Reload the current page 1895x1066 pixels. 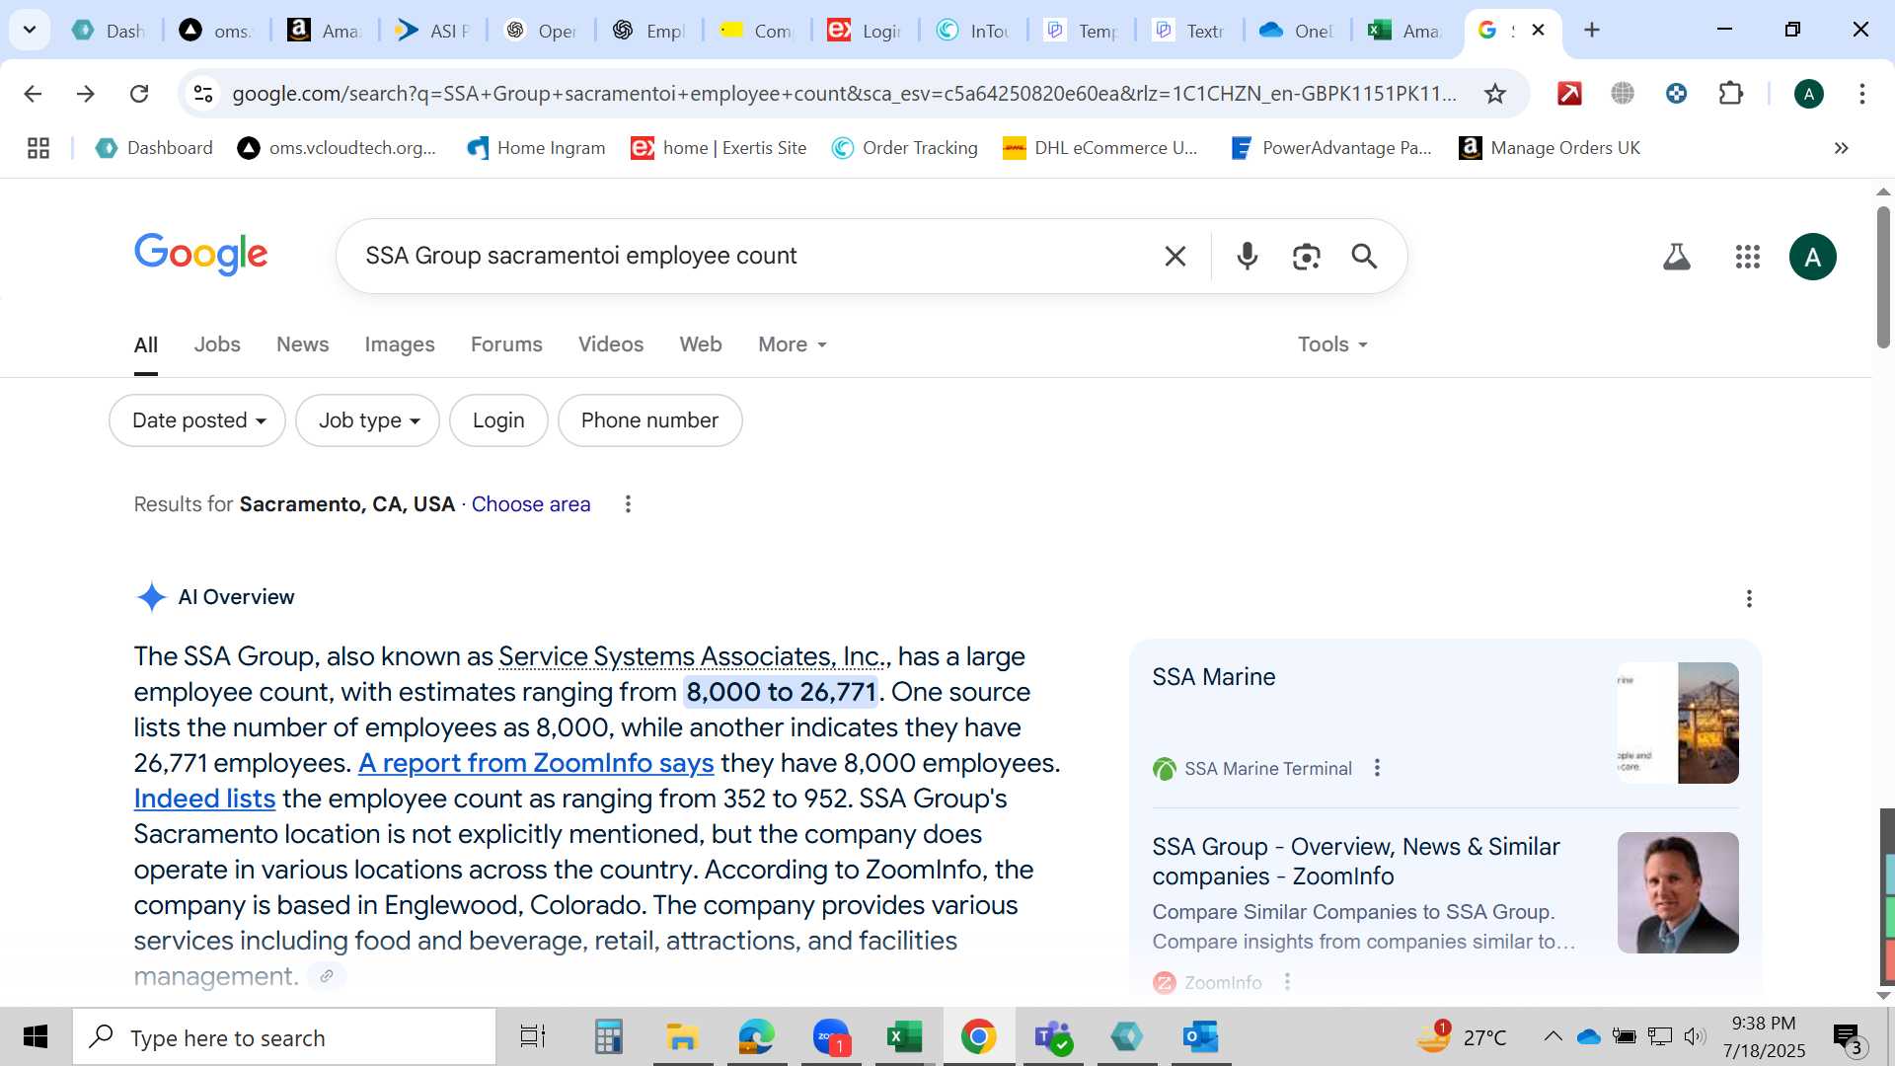pyautogui.click(x=139, y=94)
